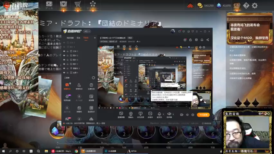Open the 主播任务 tool icon

91,87
